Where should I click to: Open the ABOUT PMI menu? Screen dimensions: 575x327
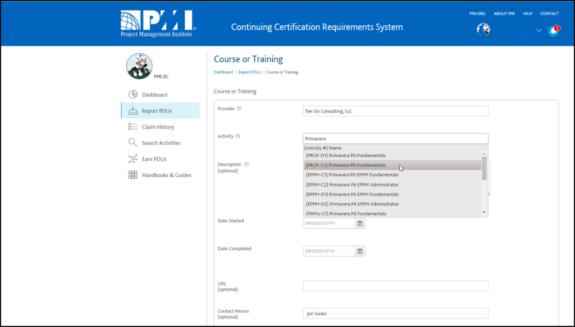504,13
